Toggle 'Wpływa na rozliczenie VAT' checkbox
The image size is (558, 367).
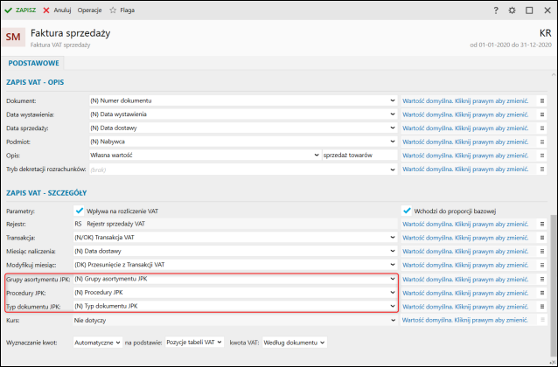(x=79, y=211)
